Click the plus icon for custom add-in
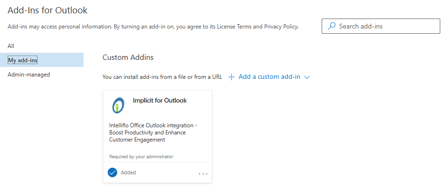This screenshot has height=190, width=445. [x=232, y=77]
